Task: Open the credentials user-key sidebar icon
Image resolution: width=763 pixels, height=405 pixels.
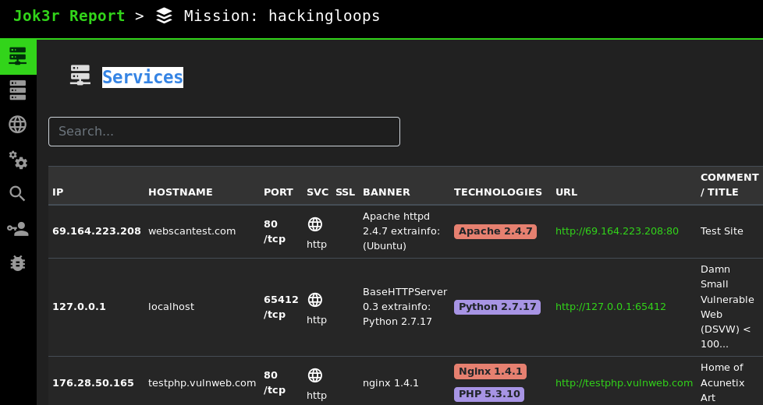Action: (x=18, y=228)
